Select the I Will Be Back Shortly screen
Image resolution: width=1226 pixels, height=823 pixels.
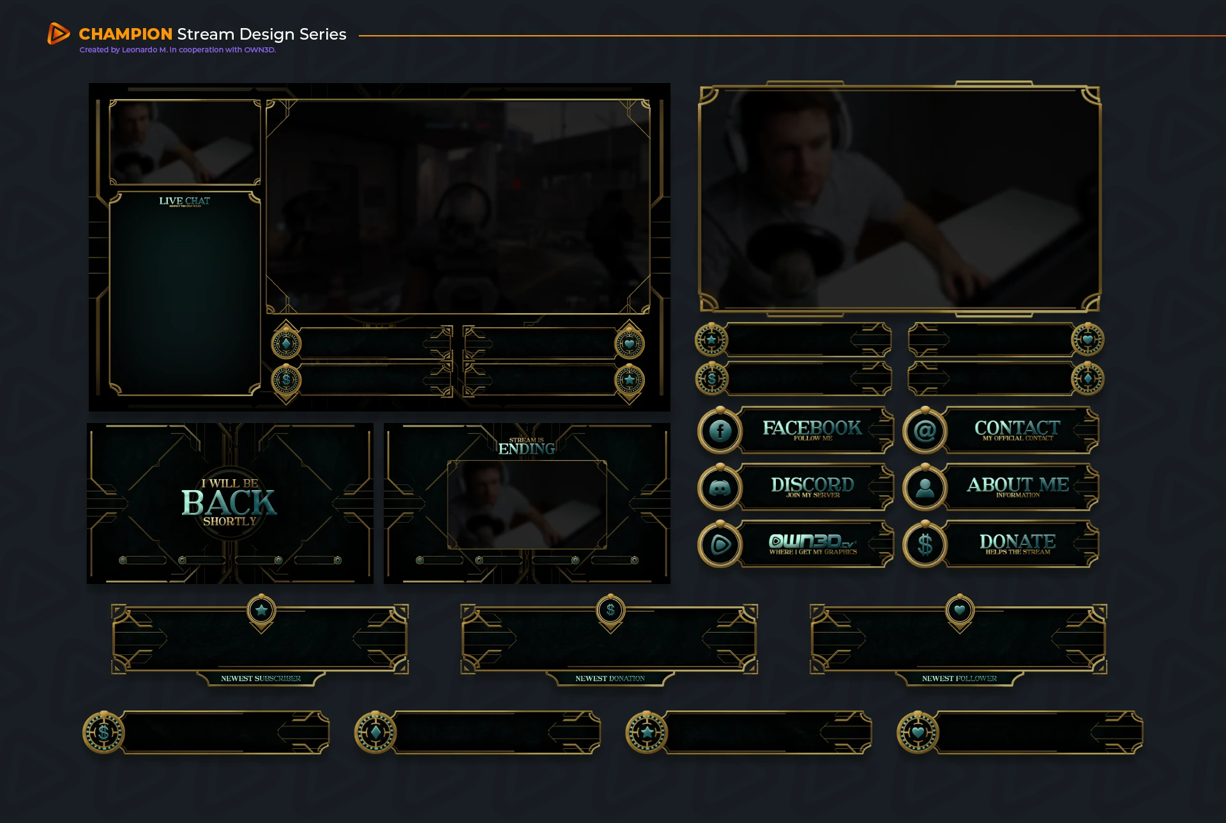(230, 503)
